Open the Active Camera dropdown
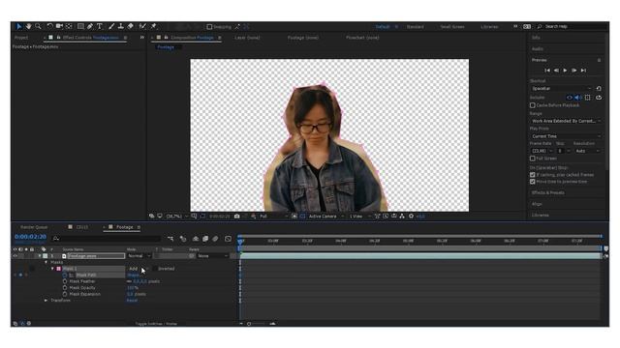 326,217
